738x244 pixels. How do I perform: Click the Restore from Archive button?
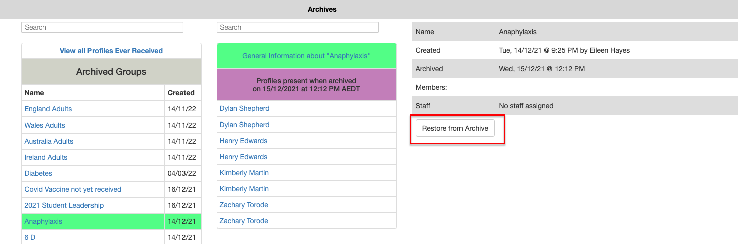(x=455, y=128)
